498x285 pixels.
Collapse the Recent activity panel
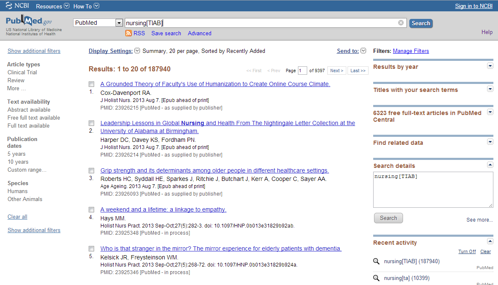tap(490, 241)
